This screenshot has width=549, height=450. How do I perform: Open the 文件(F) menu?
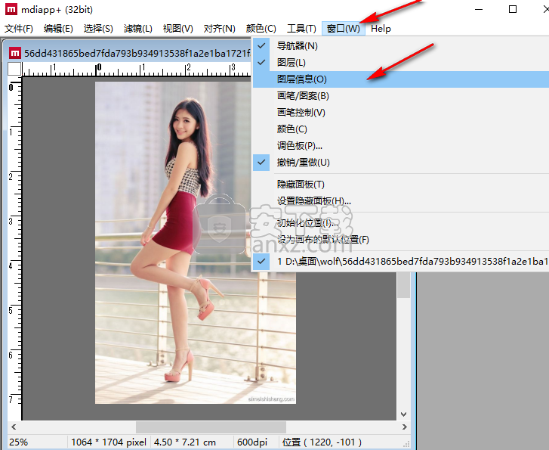19,29
